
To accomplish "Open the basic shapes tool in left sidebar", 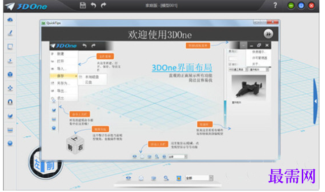I will pos(10,20).
